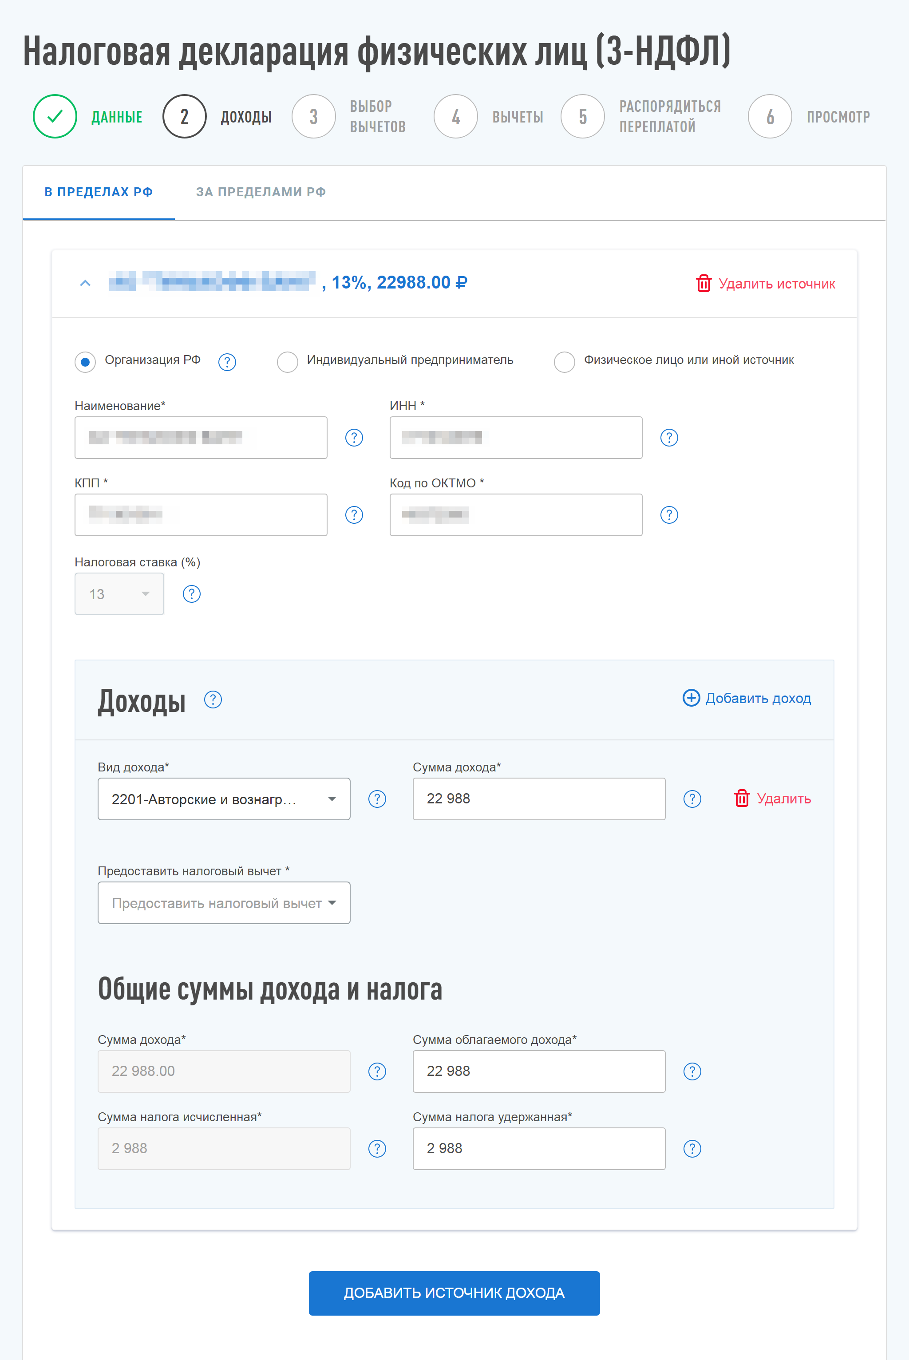This screenshot has width=909, height=1360.
Task: Open help icon for Налоговая ставка
Action: pos(191,593)
